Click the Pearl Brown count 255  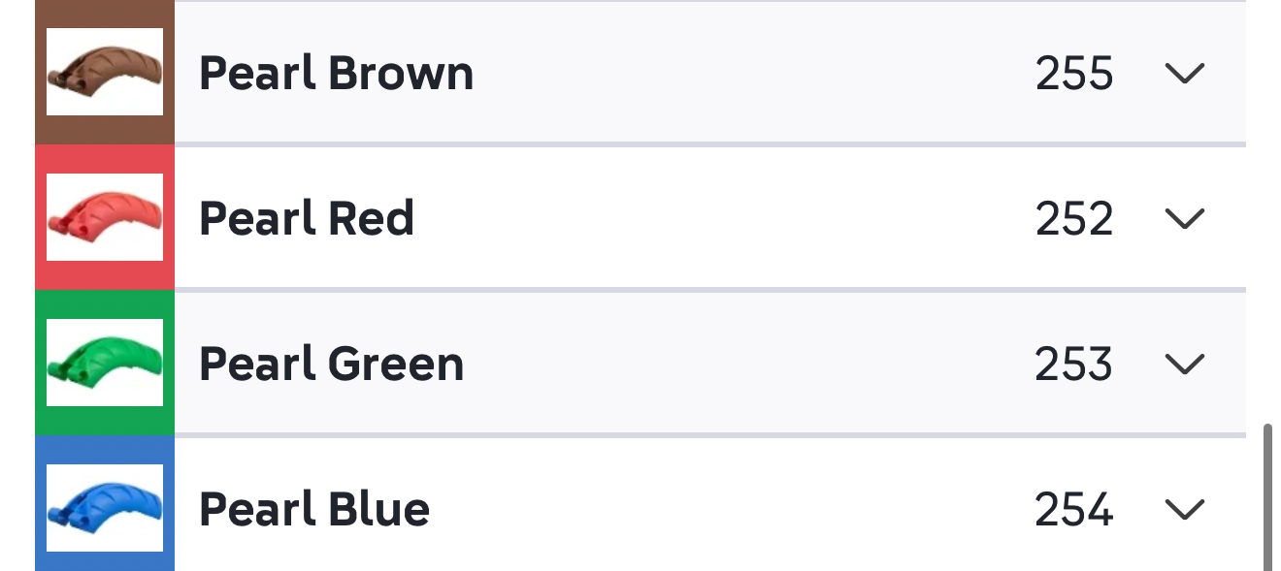[x=1073, y=74]
